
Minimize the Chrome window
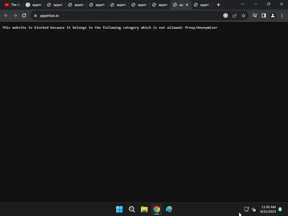[x=255, y=4]
